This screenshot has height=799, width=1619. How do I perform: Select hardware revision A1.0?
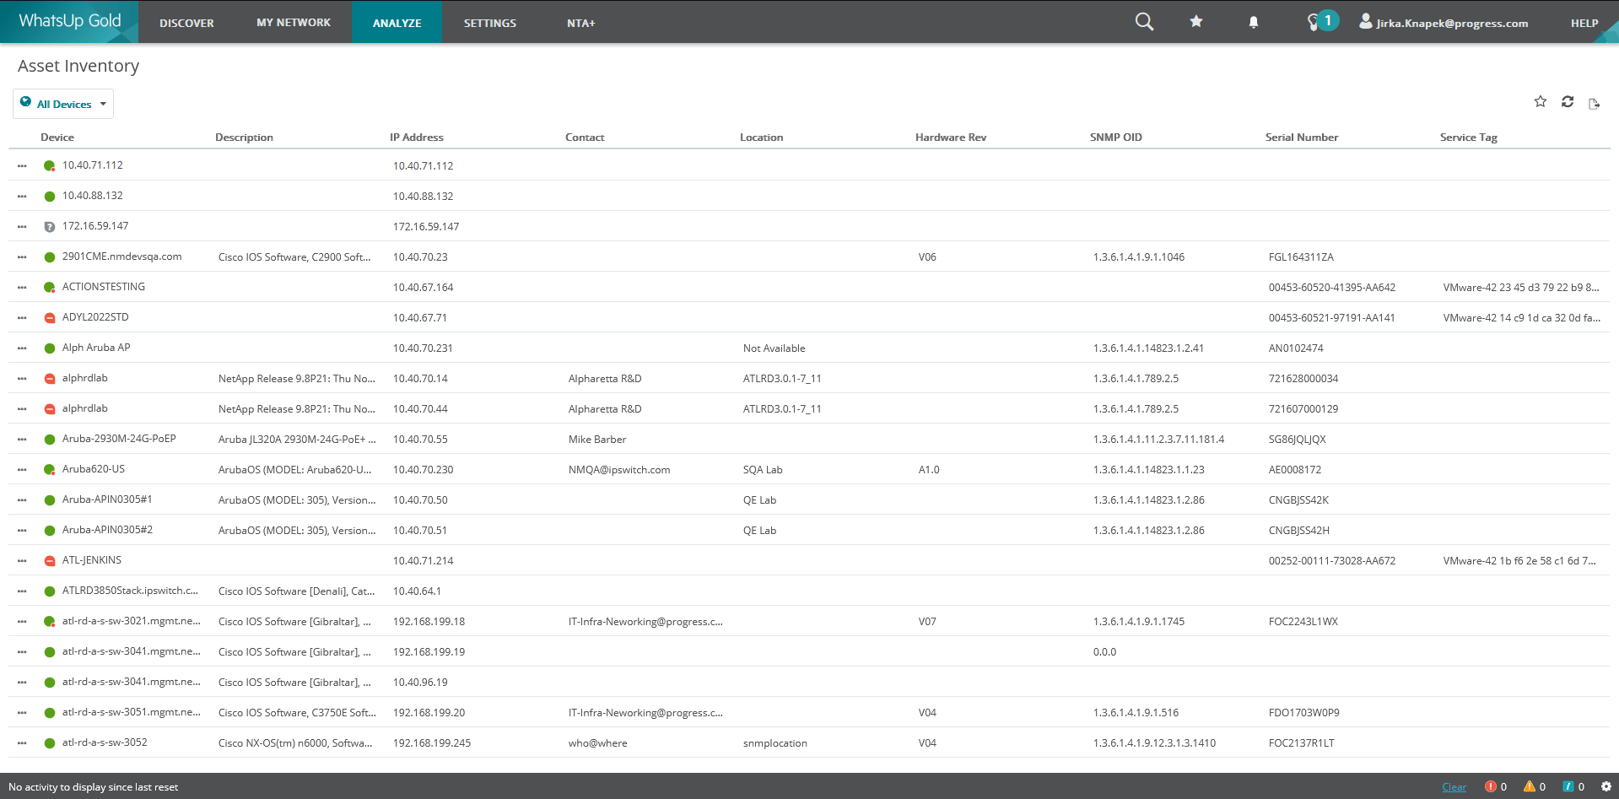pyautogui.click(x=929, y=470)
